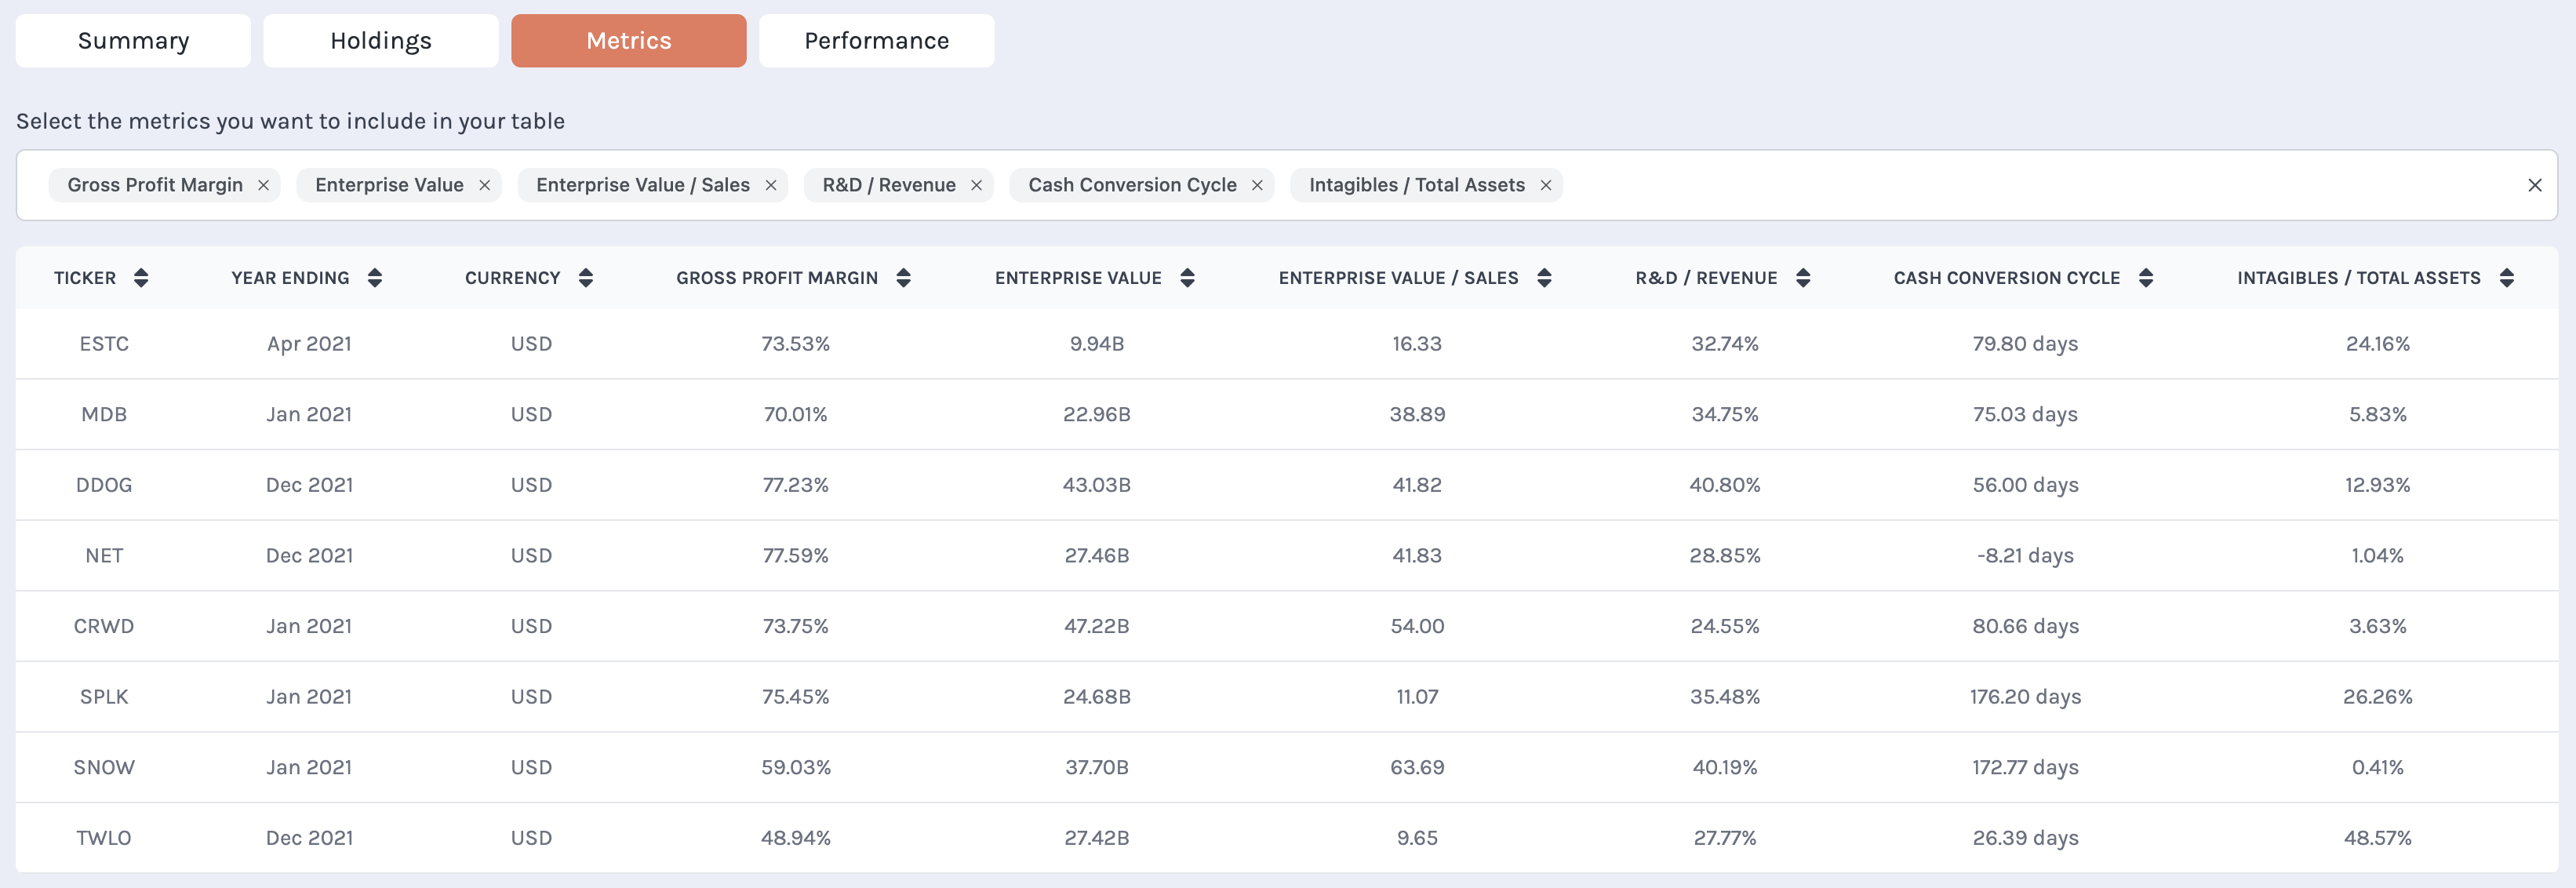Click the 75.03 days cash cycle value
Image resolution: width=2576 pixels, height=888 pixels.
click(2025, 414)
